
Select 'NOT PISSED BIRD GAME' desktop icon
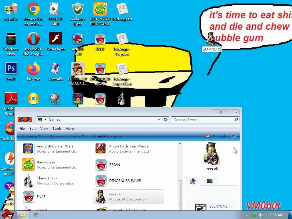pyautogui.click(x=100, y=14)
